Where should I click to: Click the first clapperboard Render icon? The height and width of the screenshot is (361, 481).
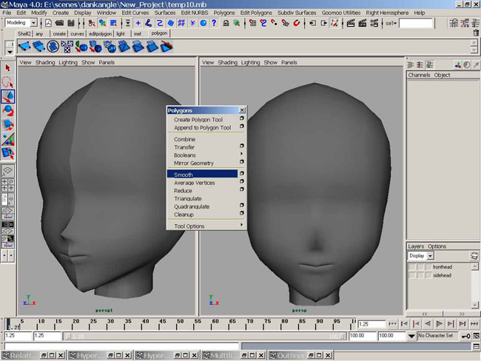coord(351,23)
